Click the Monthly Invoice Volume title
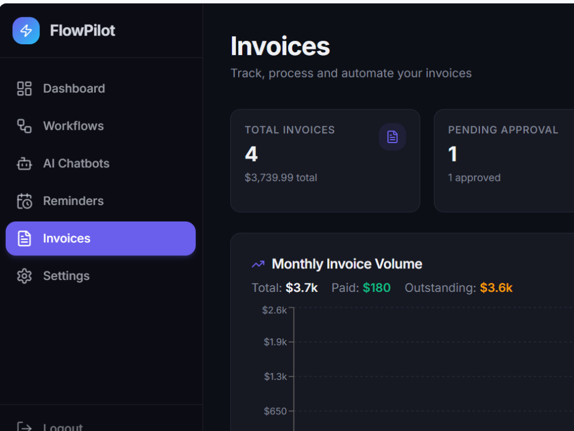 (347, 264)
